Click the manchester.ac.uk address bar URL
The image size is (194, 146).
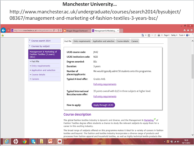(33, 30)
